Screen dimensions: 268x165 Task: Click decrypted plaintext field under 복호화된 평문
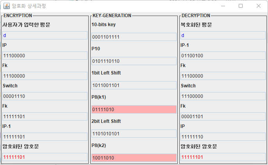(x=223, y=35)
